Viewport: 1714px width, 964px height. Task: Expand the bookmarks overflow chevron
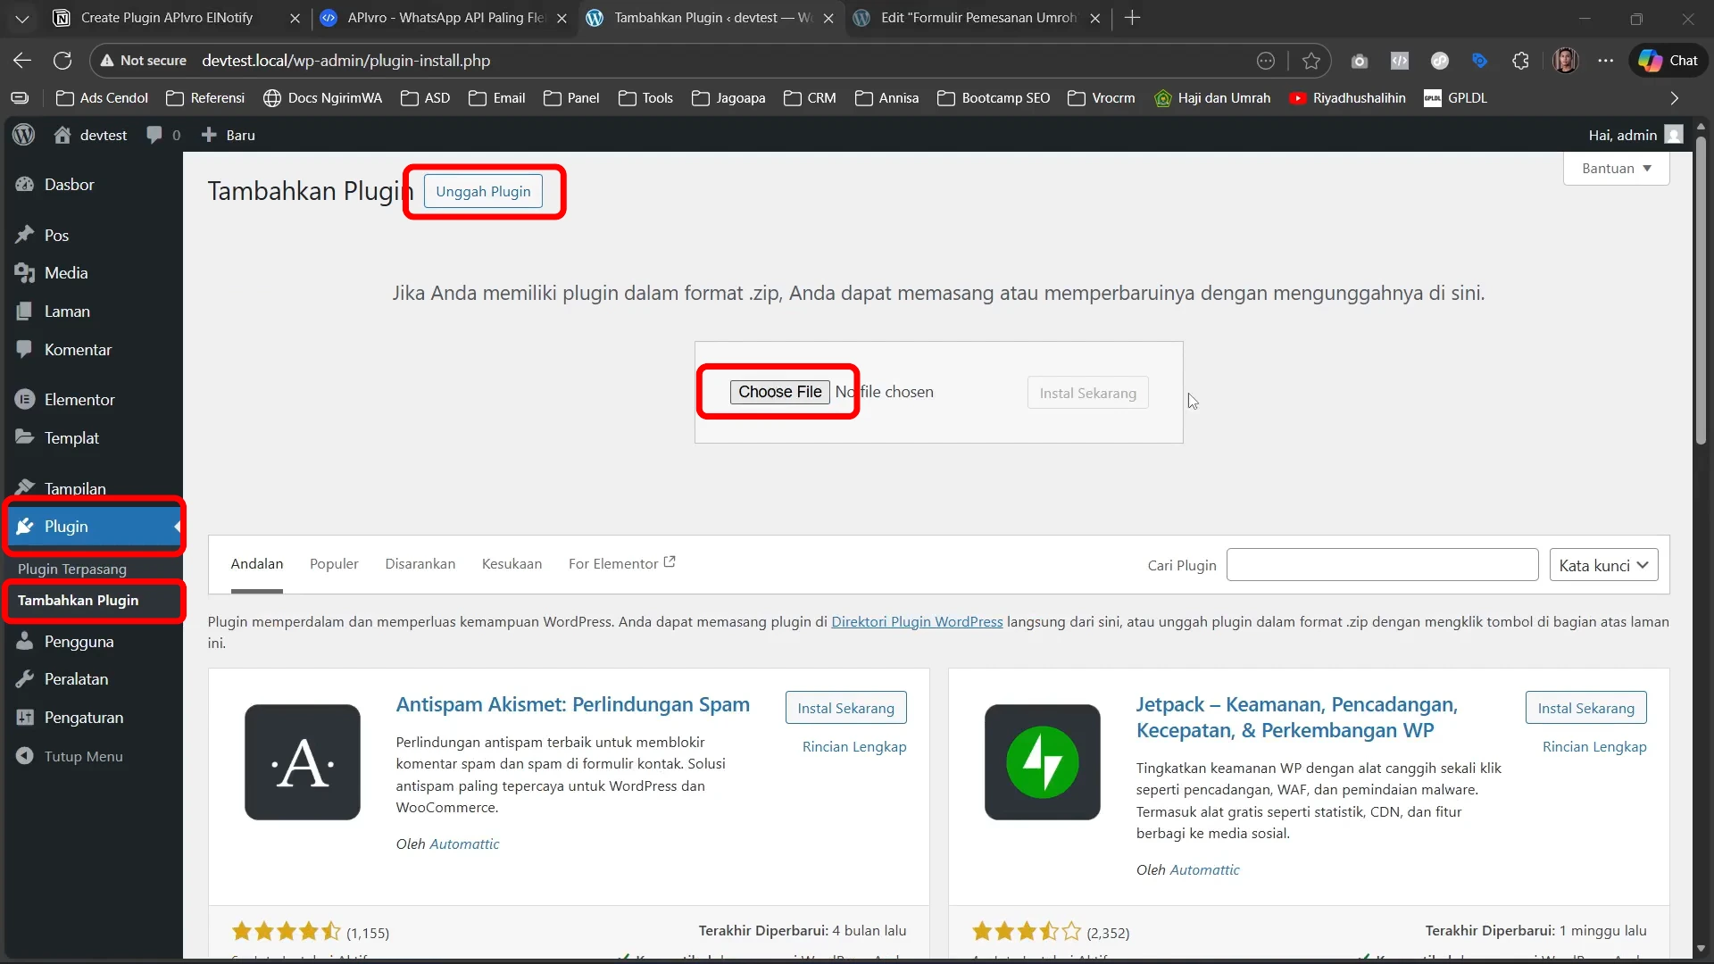(x=1674, y=98)
